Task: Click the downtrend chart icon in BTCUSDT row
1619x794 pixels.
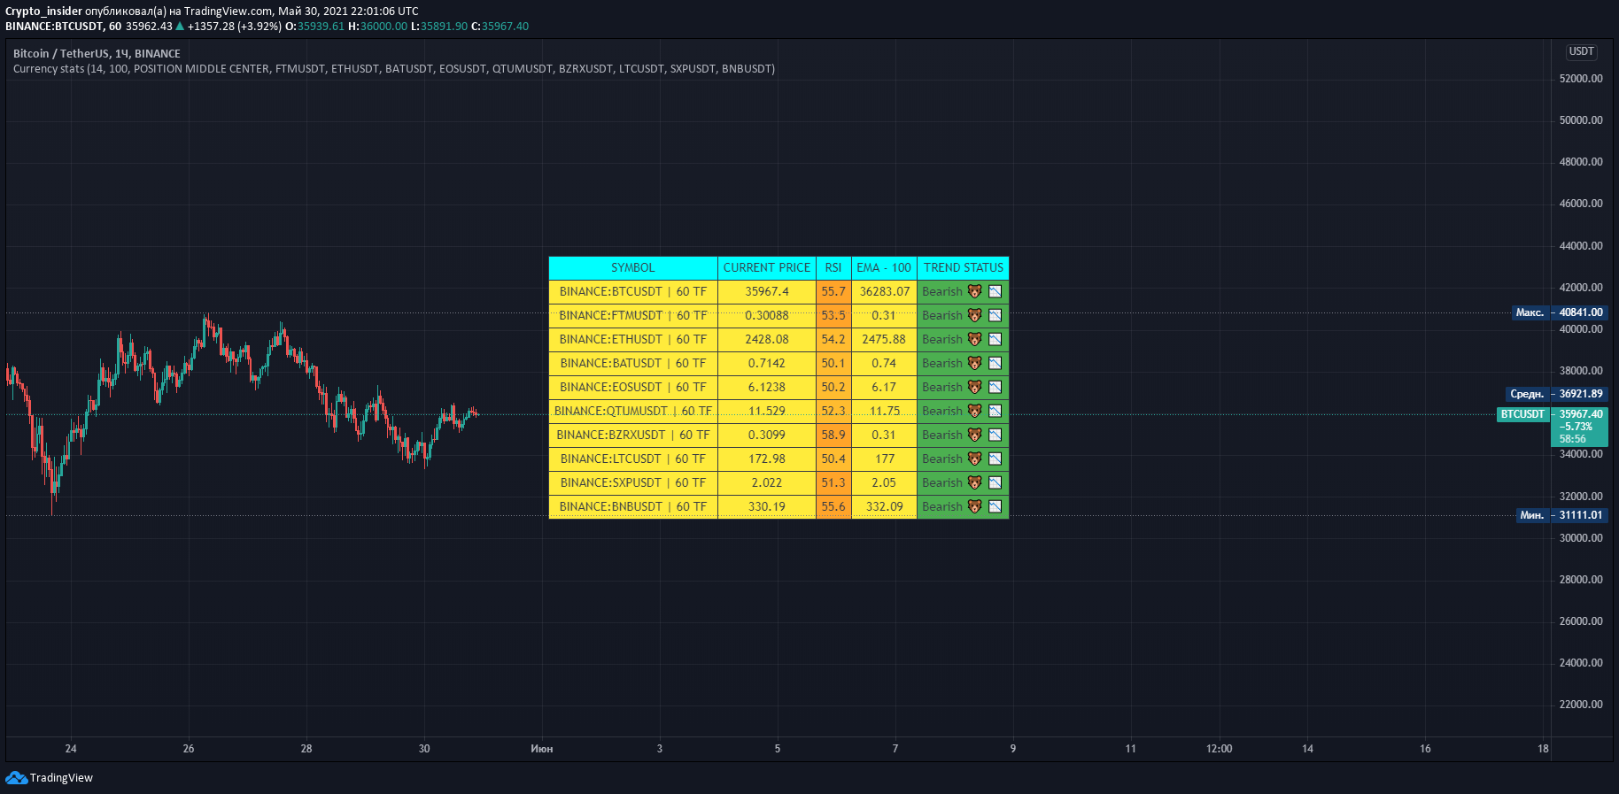Action: 995,291
